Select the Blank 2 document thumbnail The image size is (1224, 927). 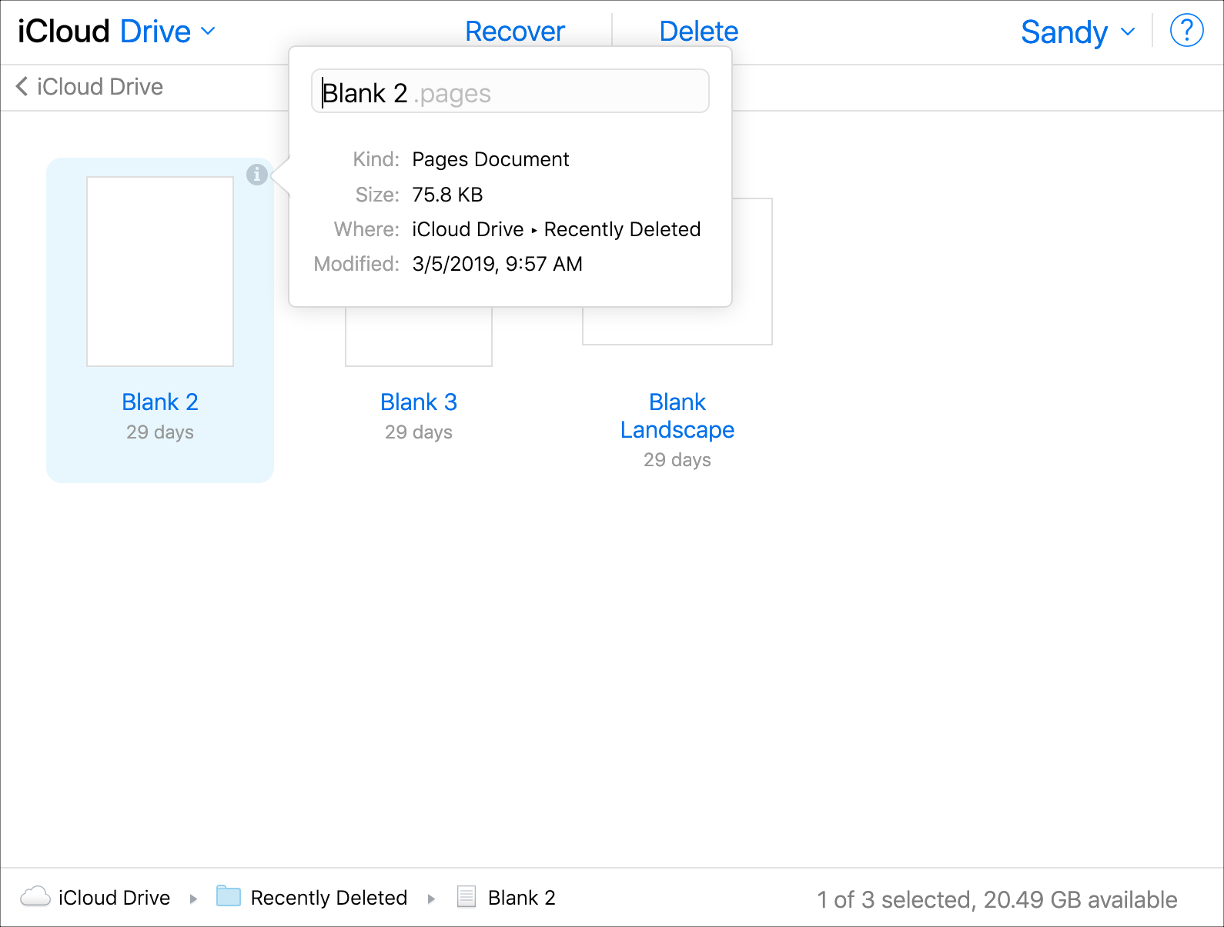click(160, 272)
